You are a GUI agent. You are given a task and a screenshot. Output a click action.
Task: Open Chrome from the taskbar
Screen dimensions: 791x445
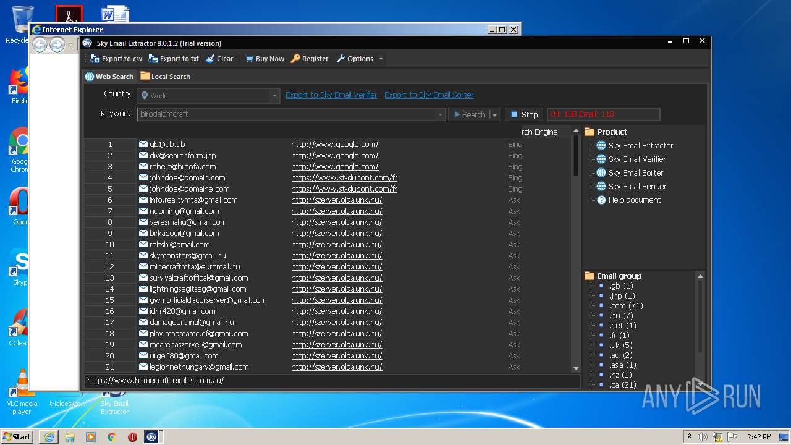click(x=111, y=437)
